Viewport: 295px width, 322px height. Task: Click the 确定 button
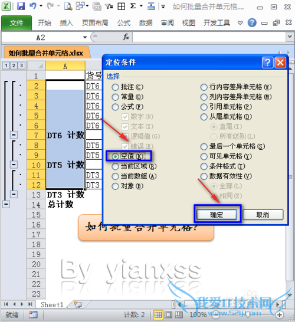pyautogui.click(x=217, y=215)
